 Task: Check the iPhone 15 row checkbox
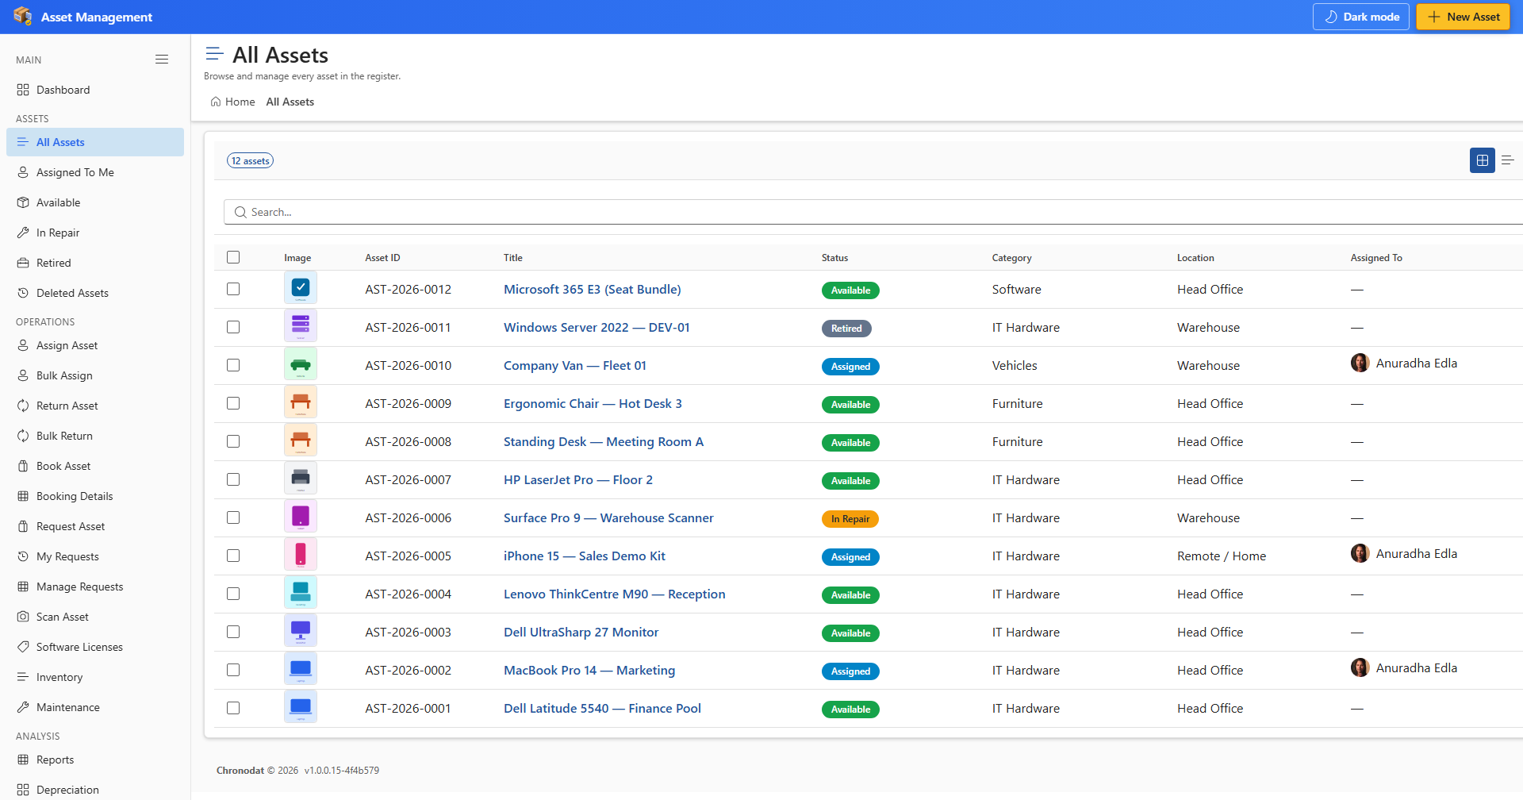(x=233, y=556)
